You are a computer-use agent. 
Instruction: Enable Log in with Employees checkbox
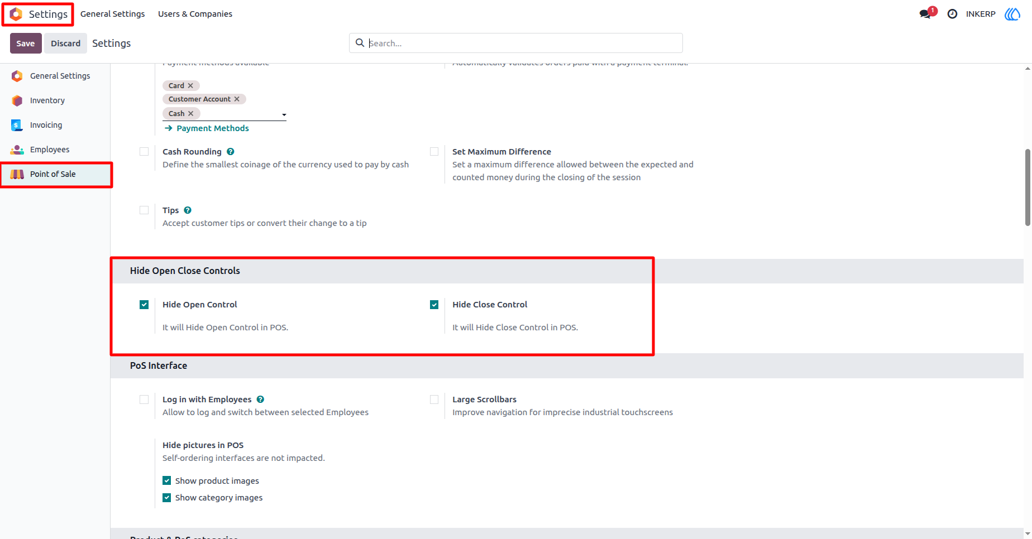click(x=144, y=400)
